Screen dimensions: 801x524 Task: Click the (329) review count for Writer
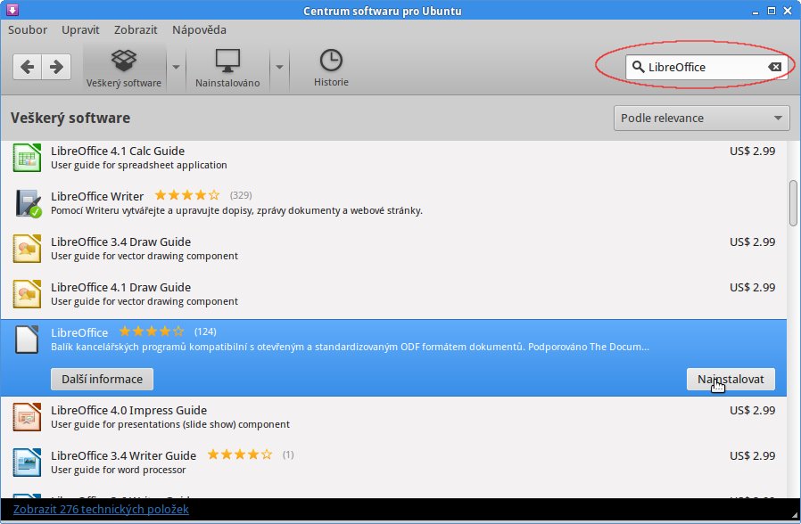pyautogui.click(x=241, y=195)
